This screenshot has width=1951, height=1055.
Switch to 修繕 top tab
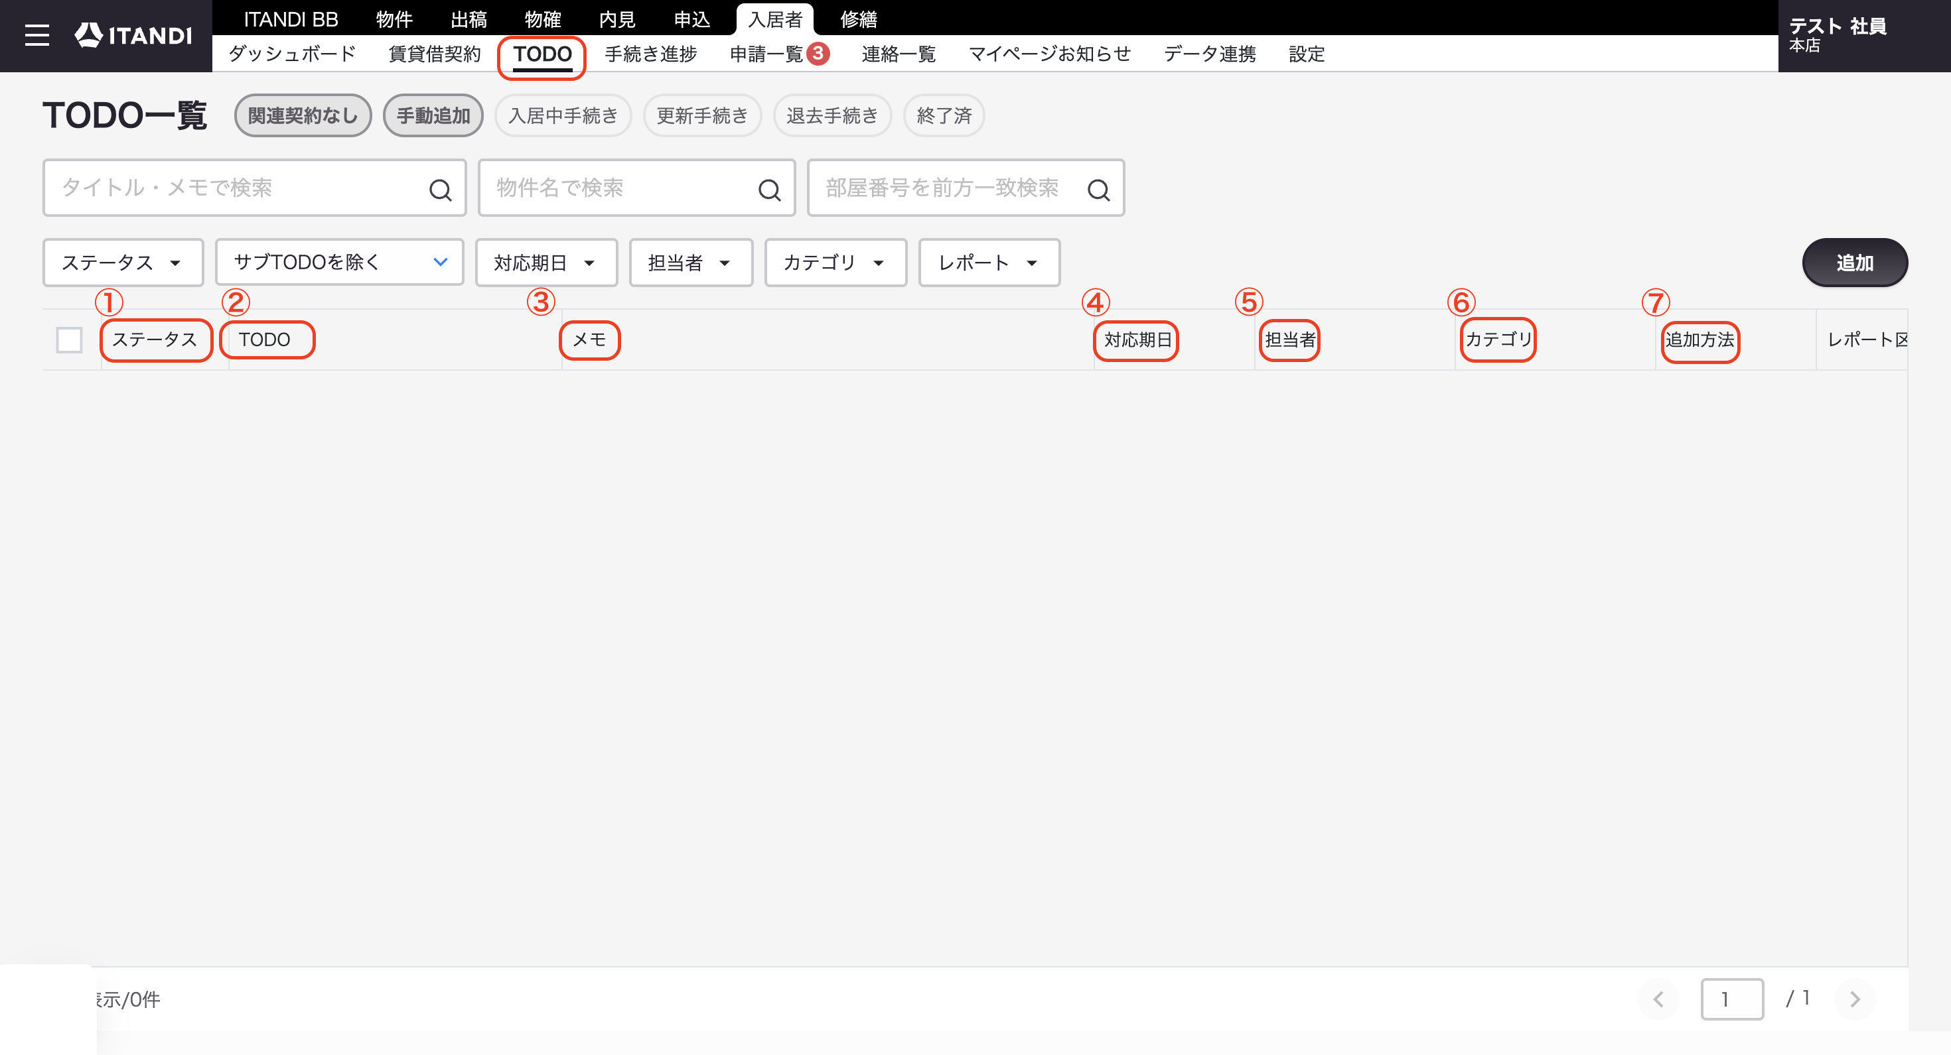(859, 19)
